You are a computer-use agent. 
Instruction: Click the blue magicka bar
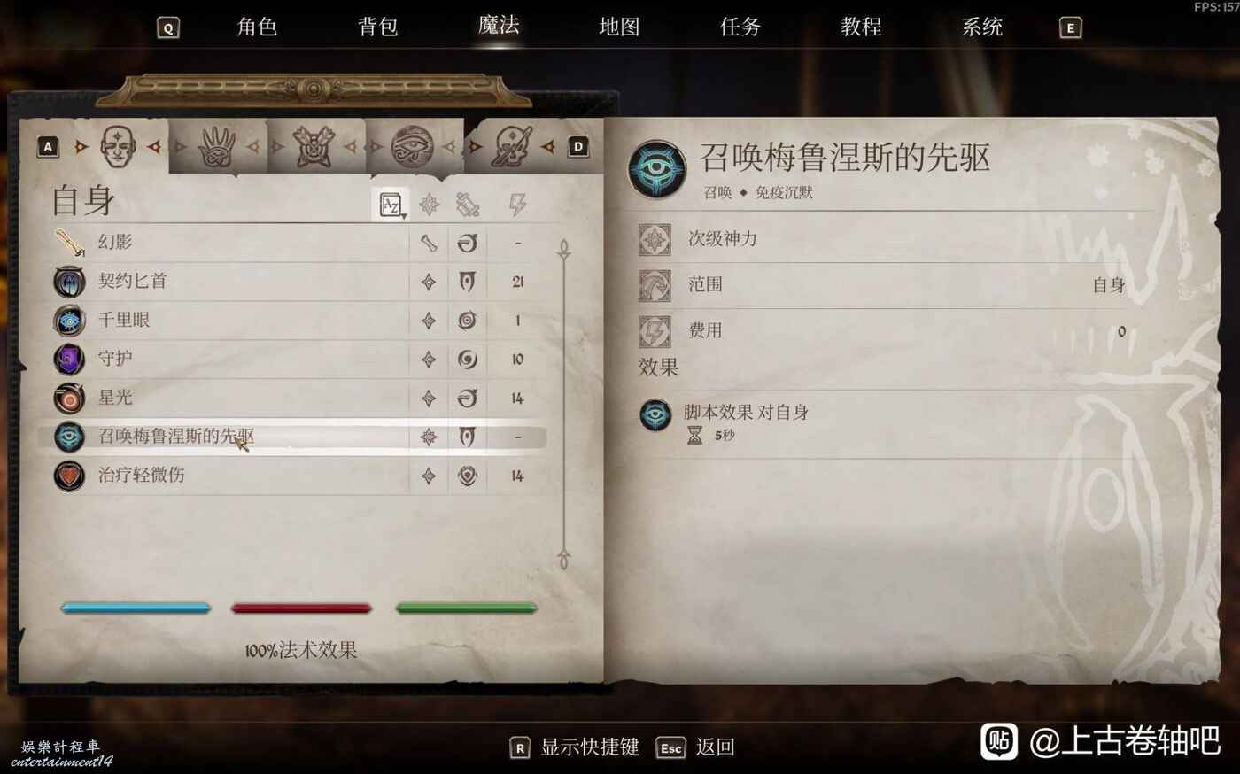136,608
